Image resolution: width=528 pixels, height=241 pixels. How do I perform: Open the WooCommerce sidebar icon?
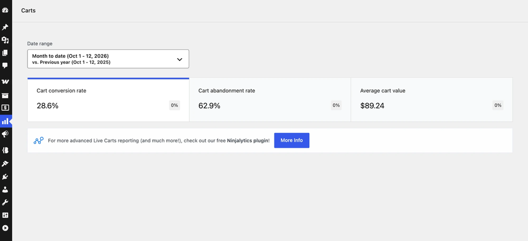tap(5, 82)
